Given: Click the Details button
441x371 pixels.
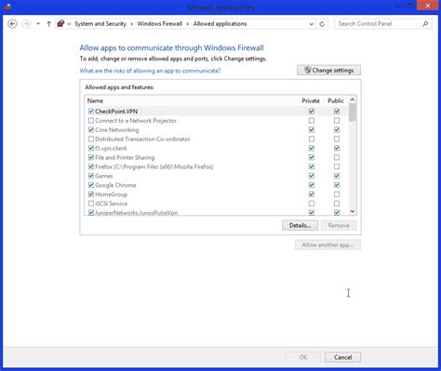Looking at the screenshot, I should pos(300,225).
